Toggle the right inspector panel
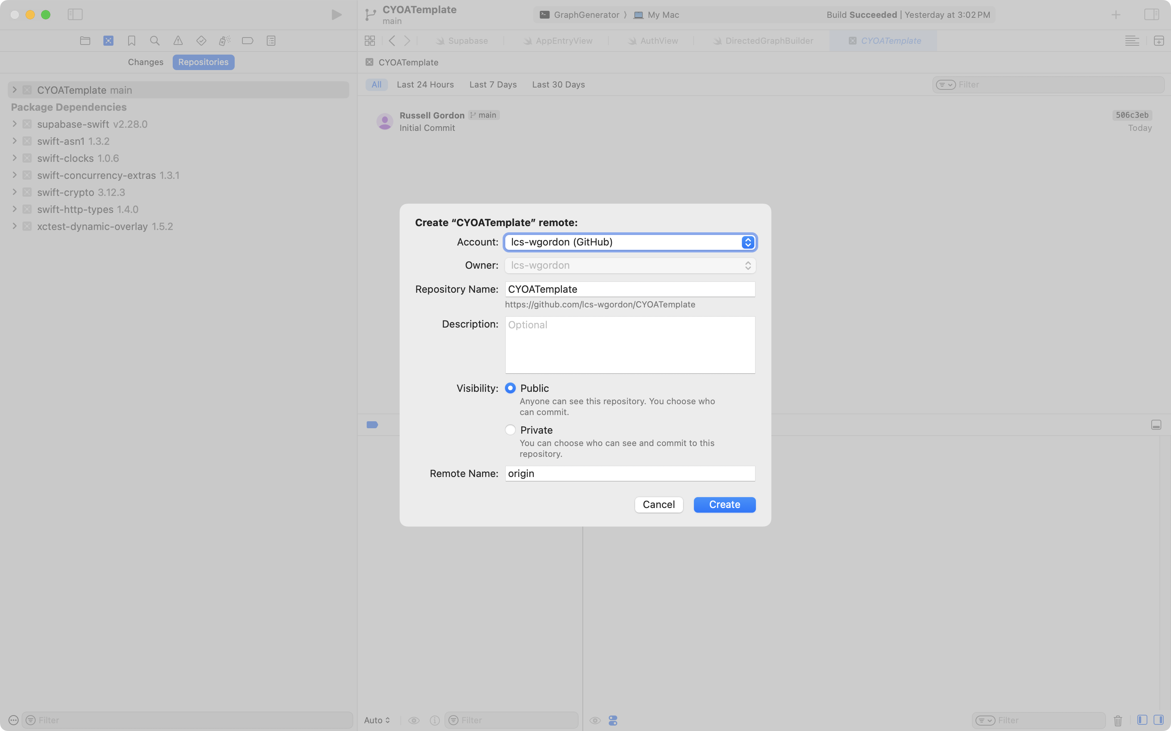 [x=1151, y=14]
